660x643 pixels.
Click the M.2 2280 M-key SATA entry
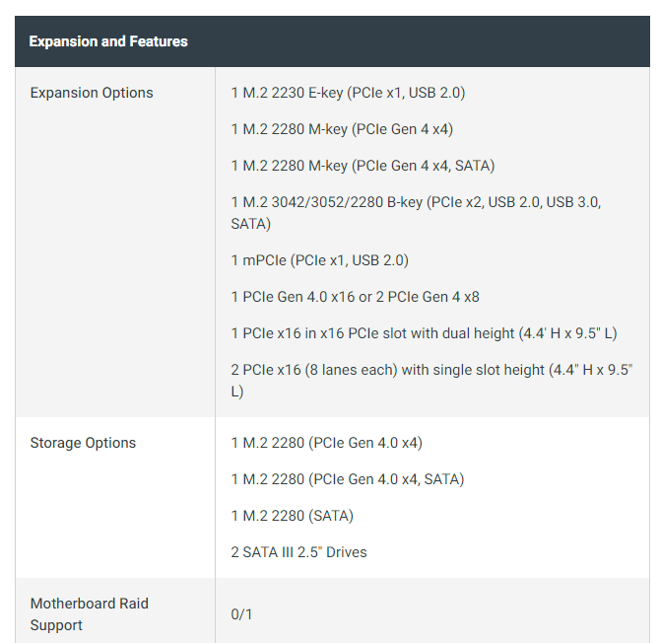pos(363,166)
